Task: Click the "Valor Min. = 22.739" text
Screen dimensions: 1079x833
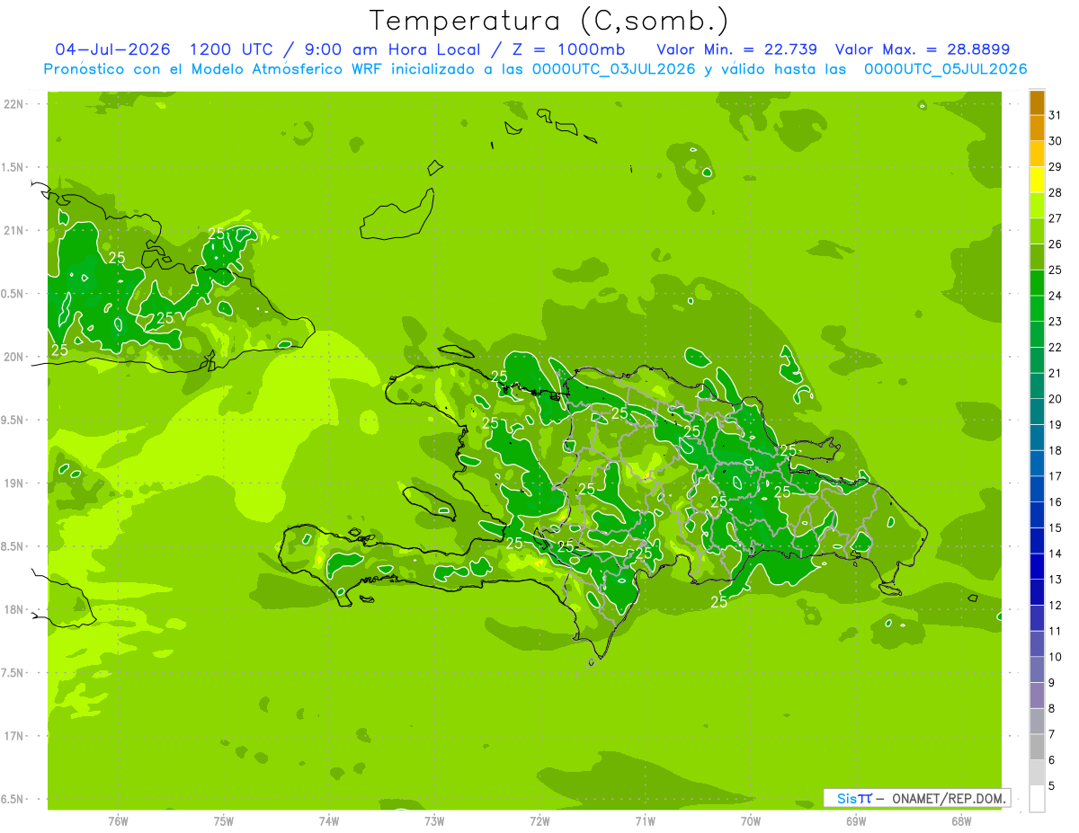Action: [x=737, y=49]
